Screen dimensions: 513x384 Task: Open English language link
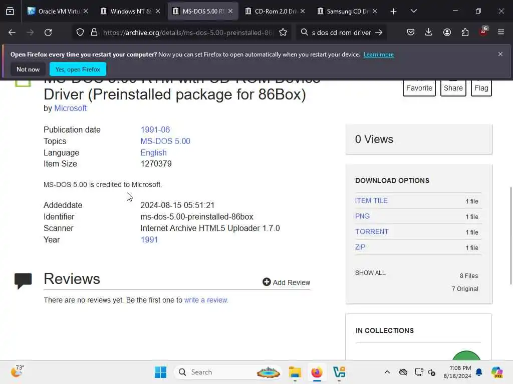153,152
